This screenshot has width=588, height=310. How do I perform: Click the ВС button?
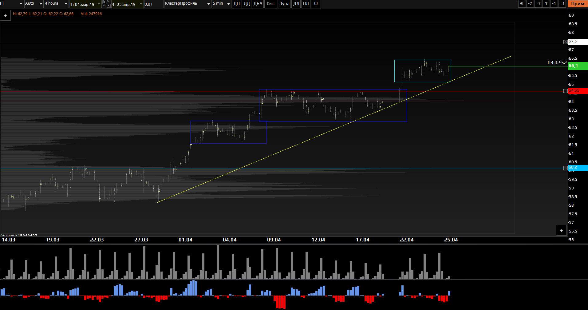(522, 4)
